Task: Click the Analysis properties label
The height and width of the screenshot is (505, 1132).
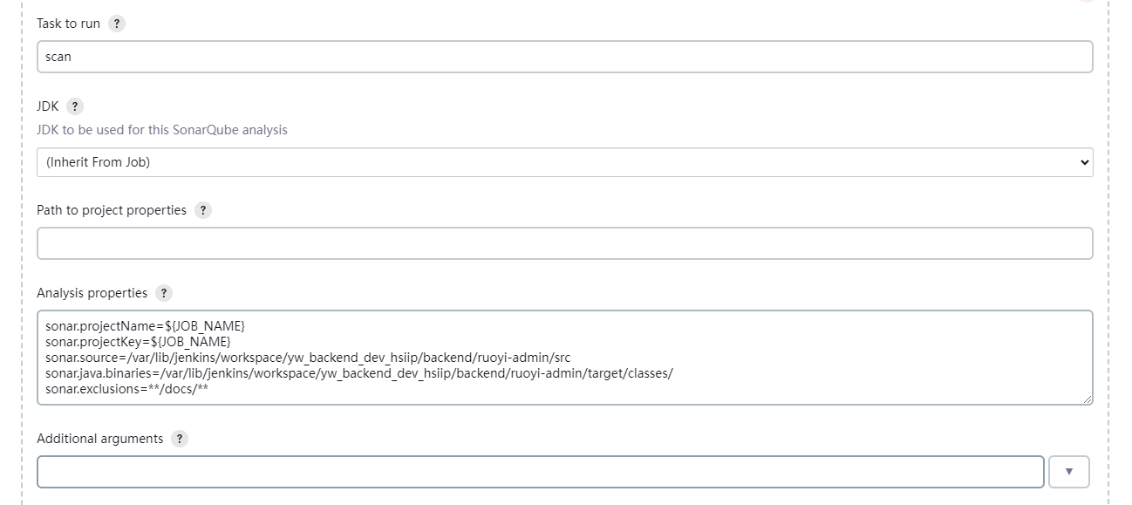Action: click(x=92, y=293)
